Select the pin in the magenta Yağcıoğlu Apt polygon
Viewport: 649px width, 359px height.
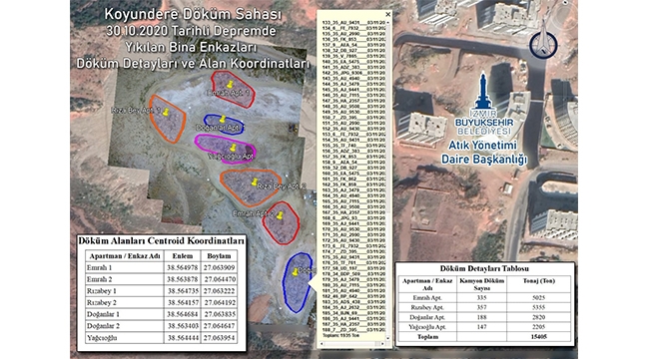point(233,148)
